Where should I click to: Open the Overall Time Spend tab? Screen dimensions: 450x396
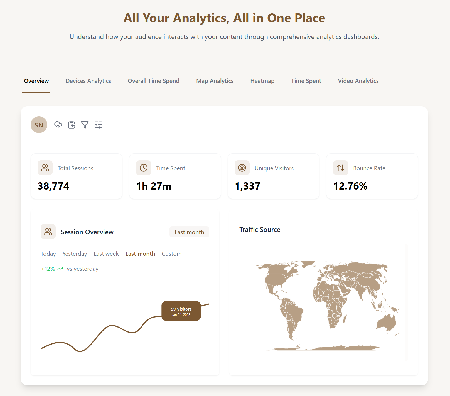[154, 81]
